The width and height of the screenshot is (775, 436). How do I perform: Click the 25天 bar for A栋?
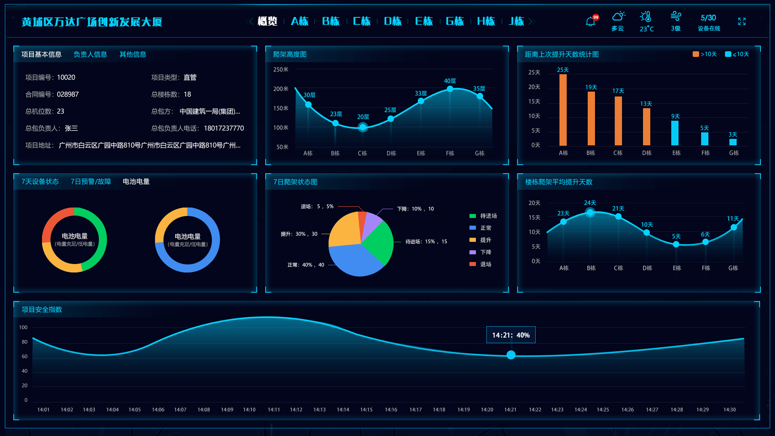pyautogui.click(x=563, y=110)
